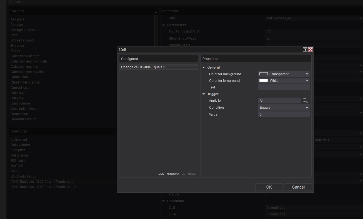Viewport: 363px width, 219px height.
Task: Click the remove link under Configured
Action: tap(173, 174)
